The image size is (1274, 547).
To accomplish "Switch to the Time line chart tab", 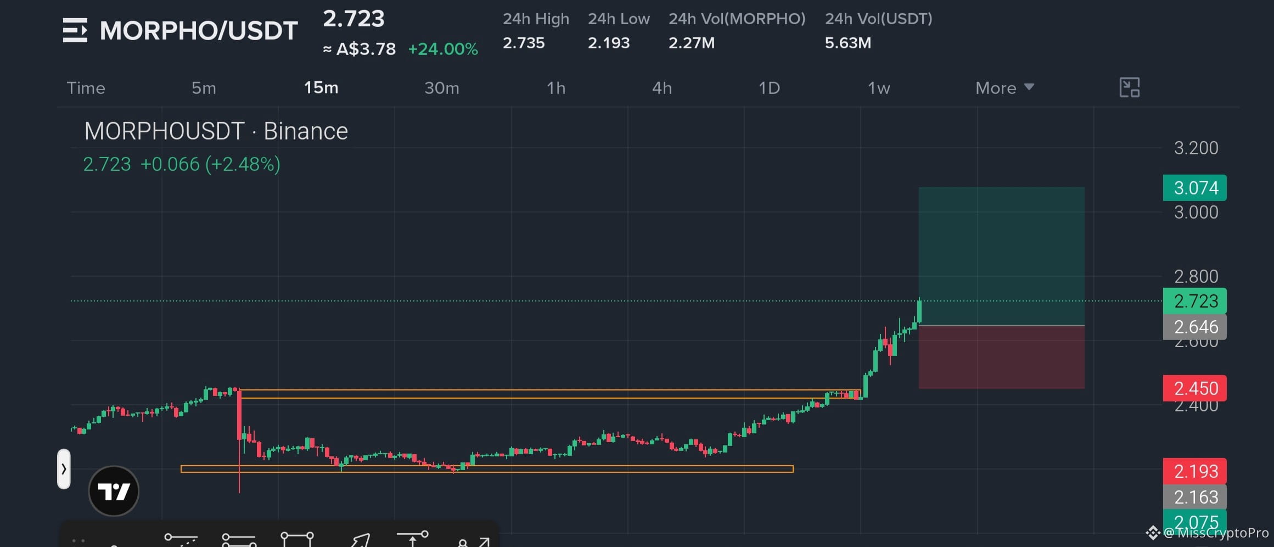I will click(x=86, y=88).
